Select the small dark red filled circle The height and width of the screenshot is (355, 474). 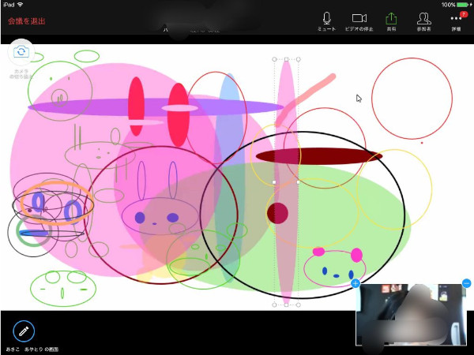pos(277,213)
